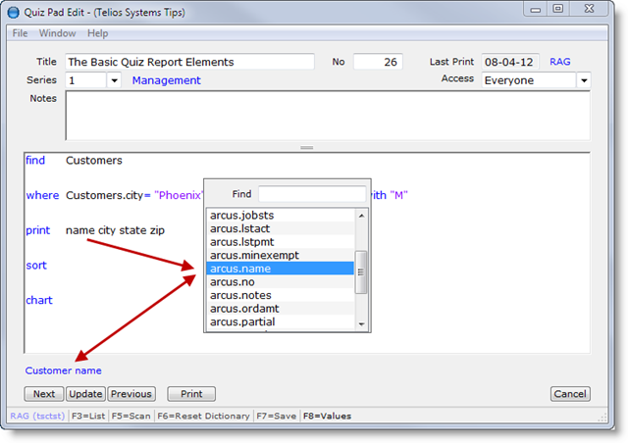Click scroll up arrow in field list
This screenshot has width=628, height=443.
361,216
